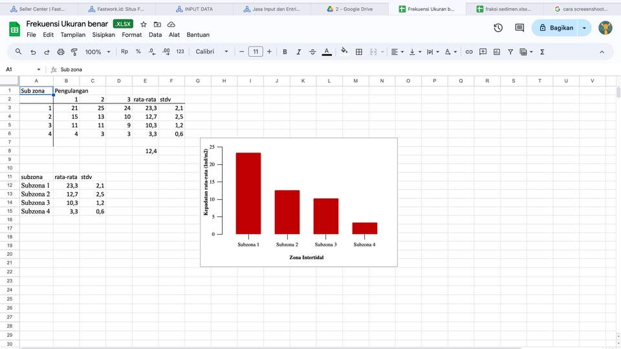Image resolution: width=621 pixels, height=349 pixels.
Task: Select the bar chart
Action: click(299, 202)
